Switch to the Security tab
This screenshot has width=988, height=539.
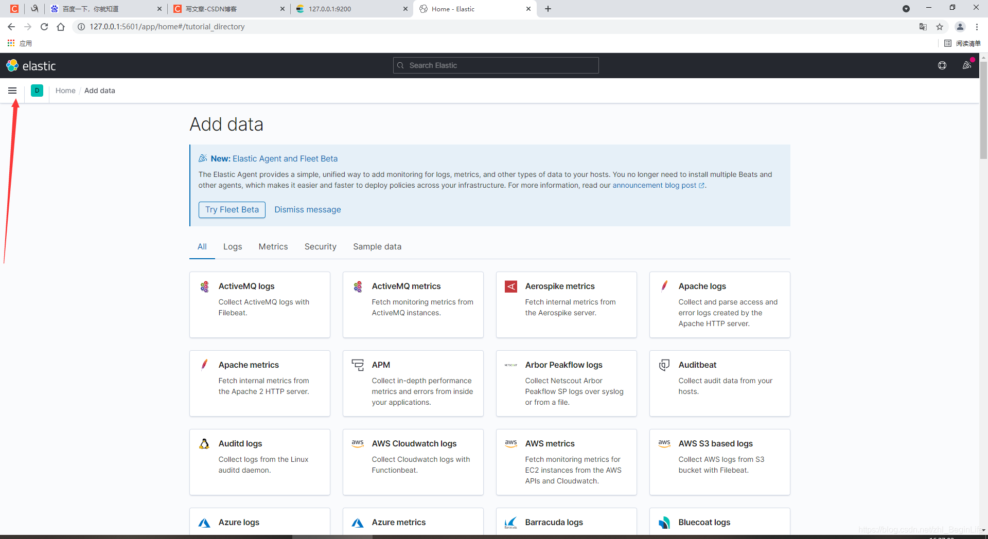[321, 247]
